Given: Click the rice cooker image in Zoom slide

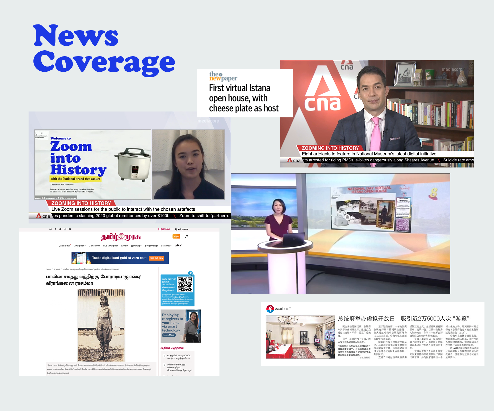Looking at the screenshot, I should point(133,165).
